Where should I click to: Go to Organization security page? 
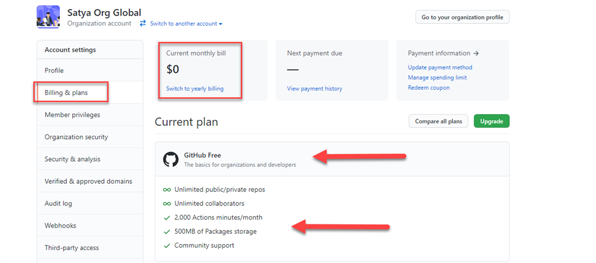[x=76, y=137]
